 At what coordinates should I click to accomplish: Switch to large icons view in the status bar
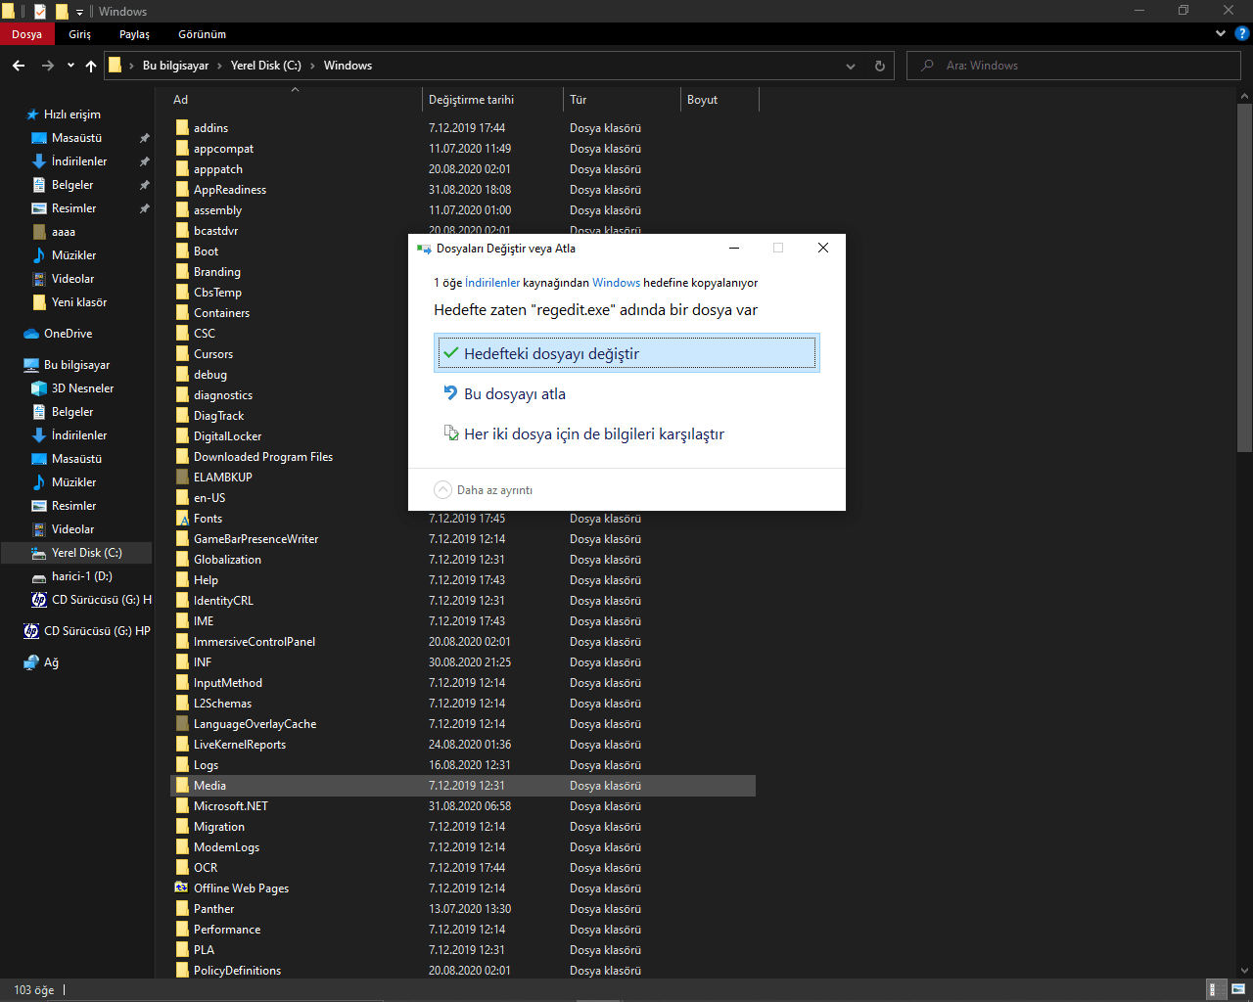coord(1237,989)
